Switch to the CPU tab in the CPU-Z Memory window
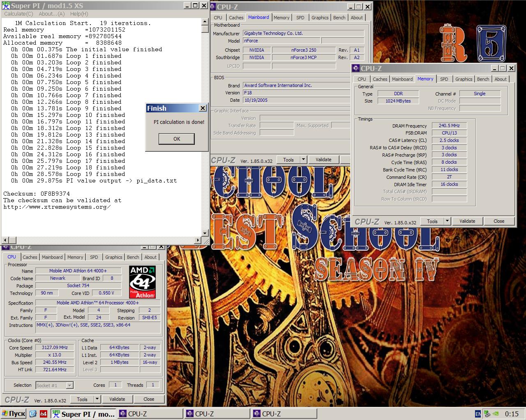Screen dimensions: 526x420 (362, 79)
